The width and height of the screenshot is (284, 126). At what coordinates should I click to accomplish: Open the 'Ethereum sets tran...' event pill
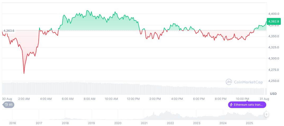[247, 105]
